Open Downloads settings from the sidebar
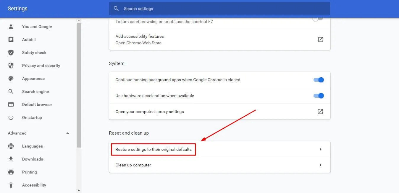Screen dimensions: 399x193 tap(11, 159)
